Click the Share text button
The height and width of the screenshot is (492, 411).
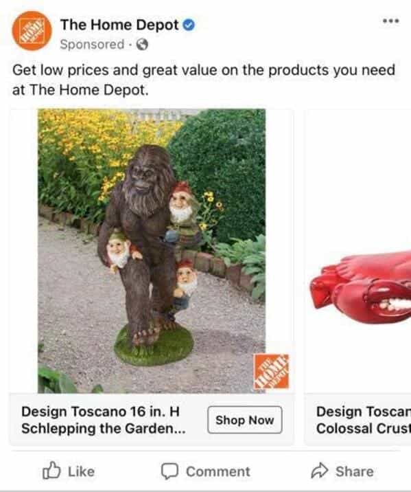(355, 471)
